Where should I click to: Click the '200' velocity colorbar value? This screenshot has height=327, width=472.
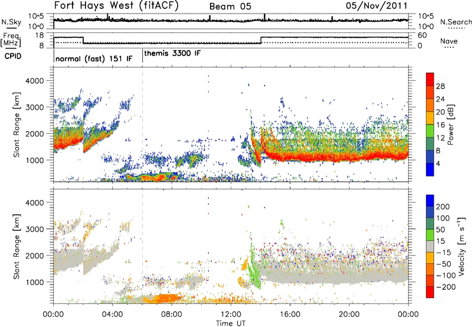click(x=443, y=207)
